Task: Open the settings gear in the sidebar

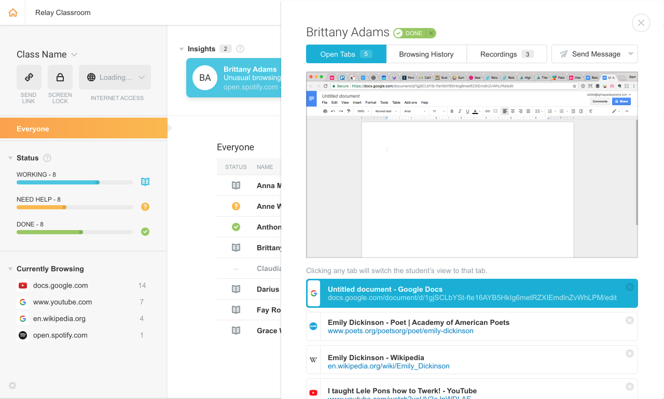Action: 12,386
